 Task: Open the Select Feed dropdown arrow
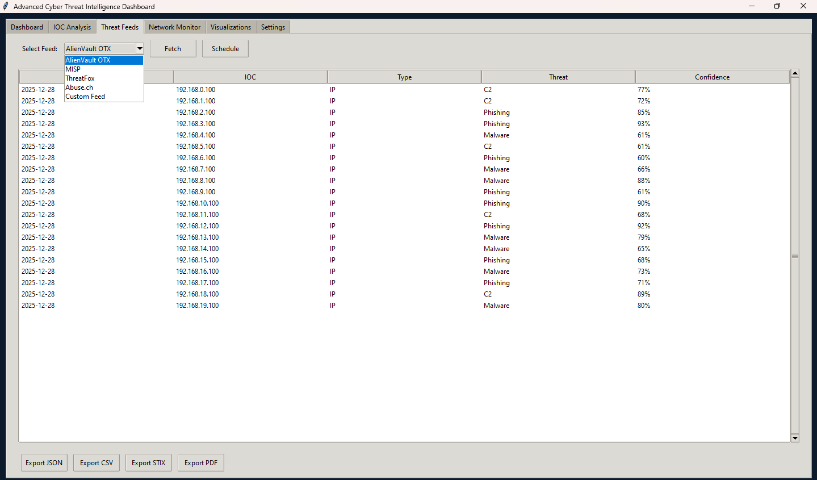click(140, 49)
